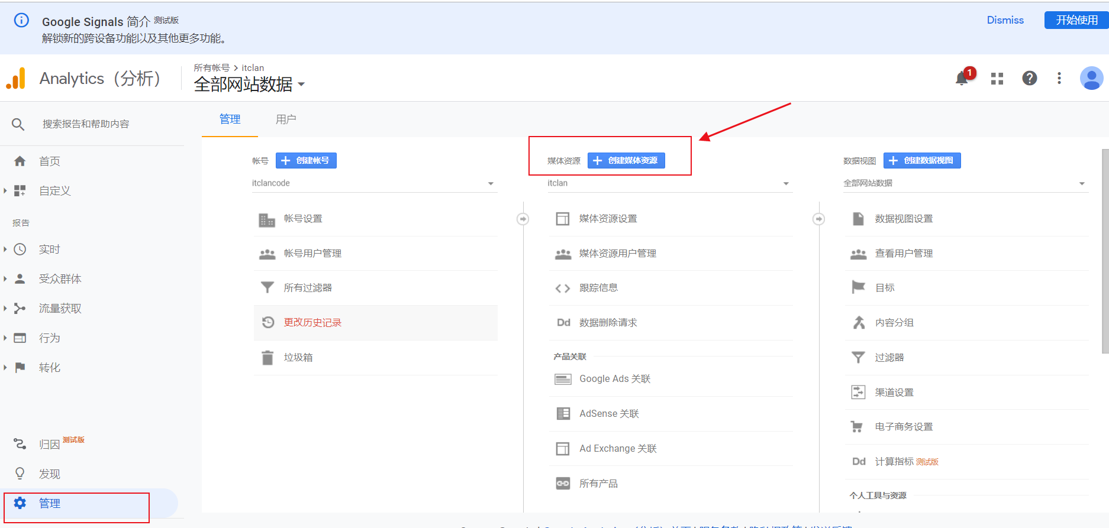Screen dimensions: 1109x528
Task: Open the three-dot more options menu
Action: coord(1059,78)
